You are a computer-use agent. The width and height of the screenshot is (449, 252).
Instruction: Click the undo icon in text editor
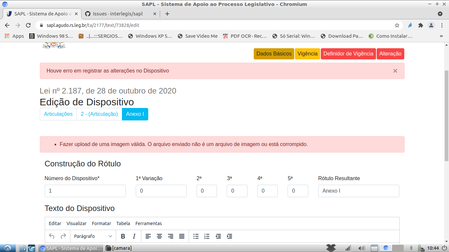point(52,236)
